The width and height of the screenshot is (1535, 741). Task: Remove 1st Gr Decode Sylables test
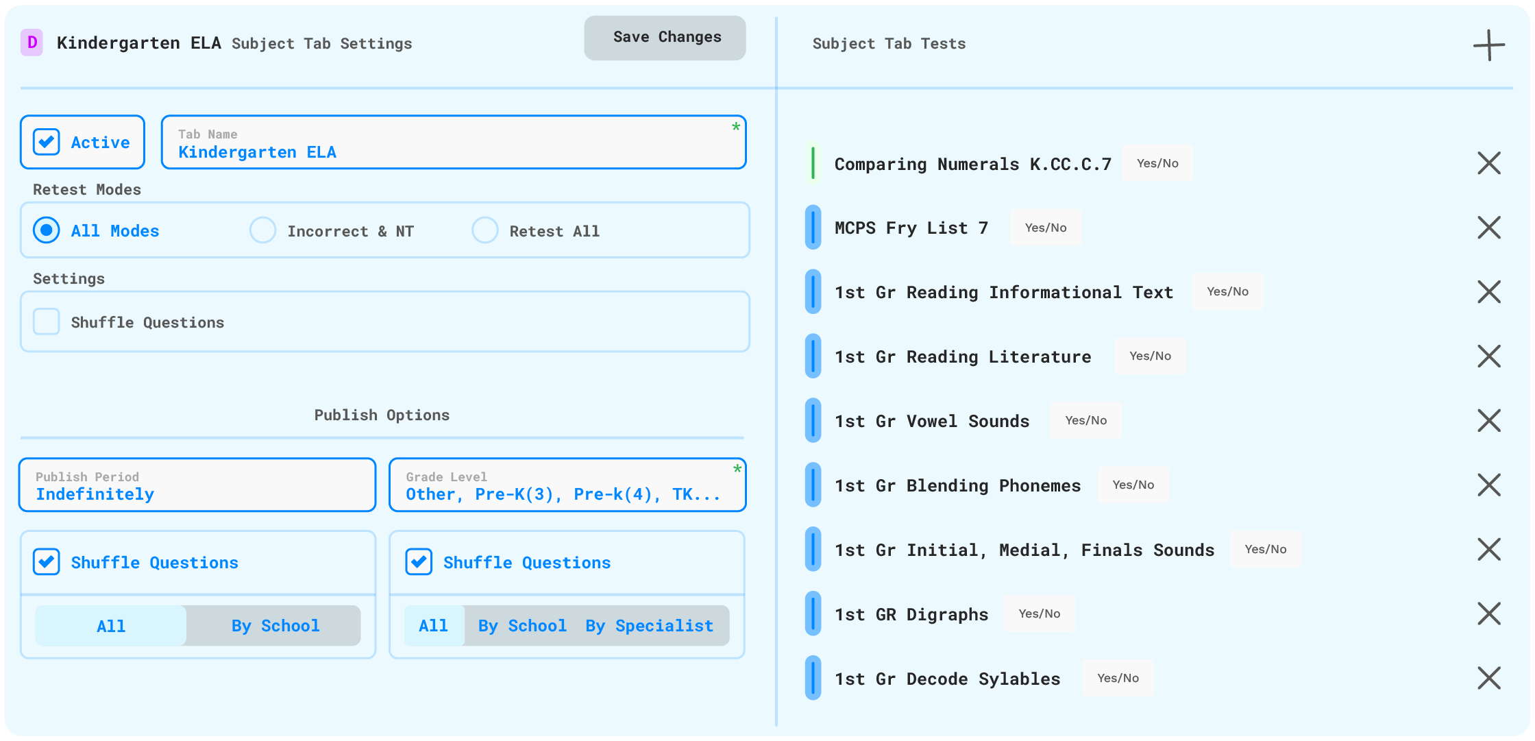[x=1489, y=679]
